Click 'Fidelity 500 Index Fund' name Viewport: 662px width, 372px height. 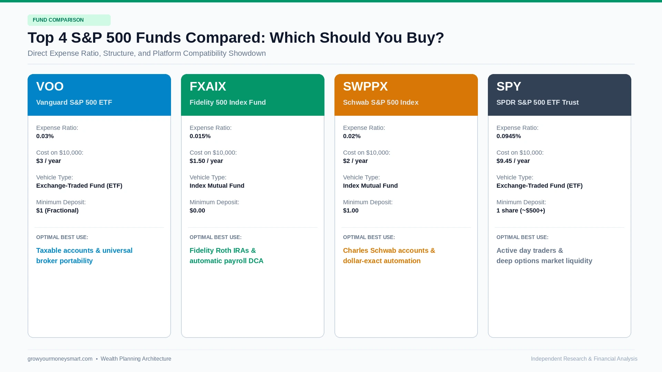point(228,102)
